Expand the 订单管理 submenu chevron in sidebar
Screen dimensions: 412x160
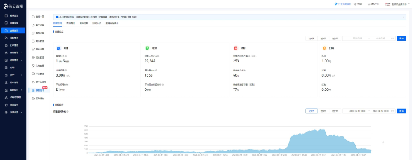[x=21, y=60]
